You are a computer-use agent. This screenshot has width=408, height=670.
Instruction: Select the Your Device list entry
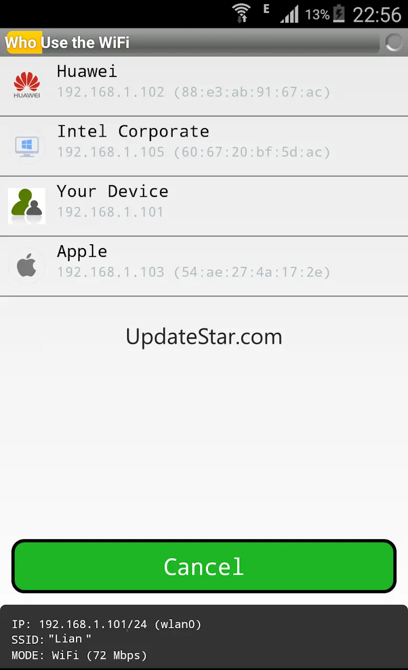[204, 207]
